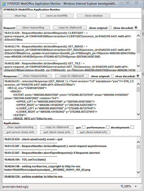Screen dimensions: 144x191
Task: Save the log as textfile
Action: [57, 16]
